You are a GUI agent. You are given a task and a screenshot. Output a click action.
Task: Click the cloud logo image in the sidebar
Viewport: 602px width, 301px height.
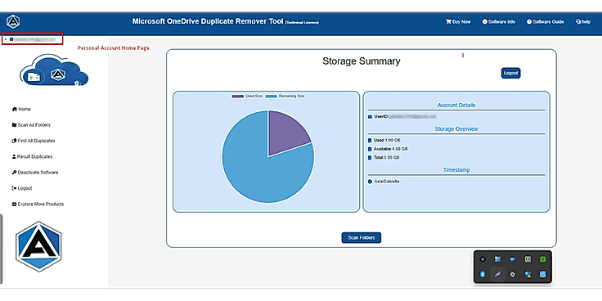(54, 70)
